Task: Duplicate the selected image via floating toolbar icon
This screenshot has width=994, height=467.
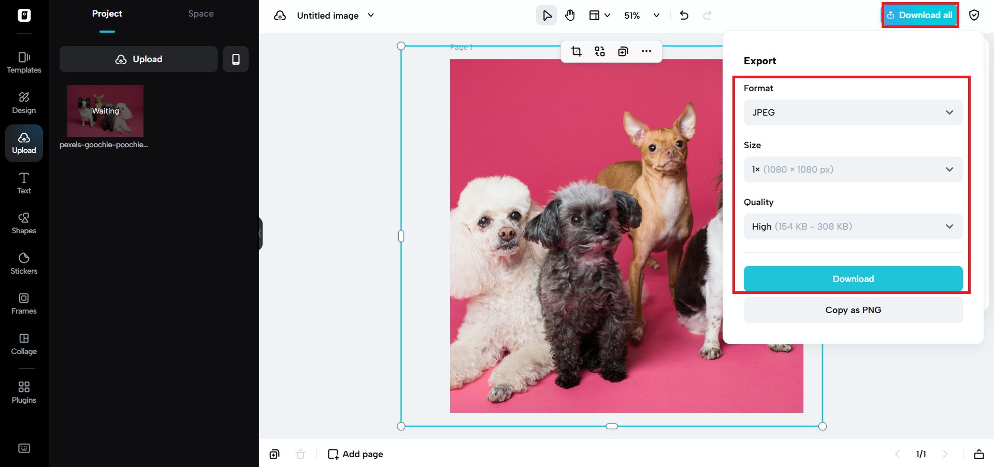Action: (623, 51)
